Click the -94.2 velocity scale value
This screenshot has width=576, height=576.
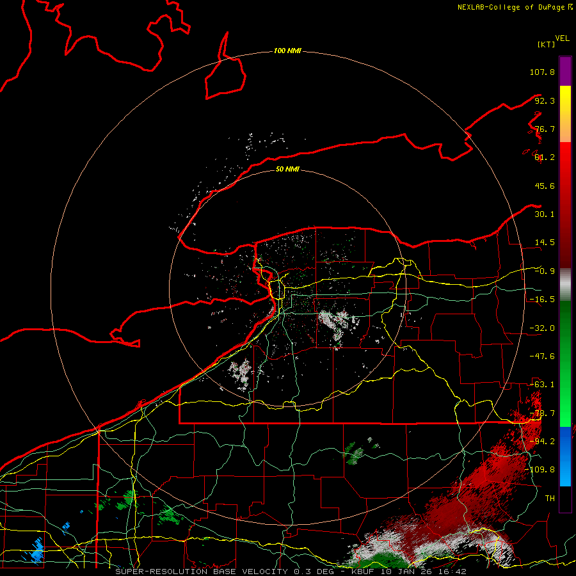542,441
